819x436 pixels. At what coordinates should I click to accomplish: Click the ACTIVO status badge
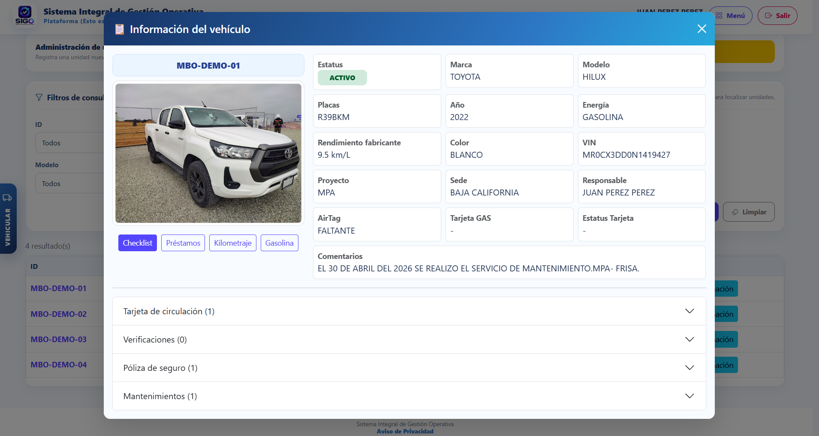342,78
